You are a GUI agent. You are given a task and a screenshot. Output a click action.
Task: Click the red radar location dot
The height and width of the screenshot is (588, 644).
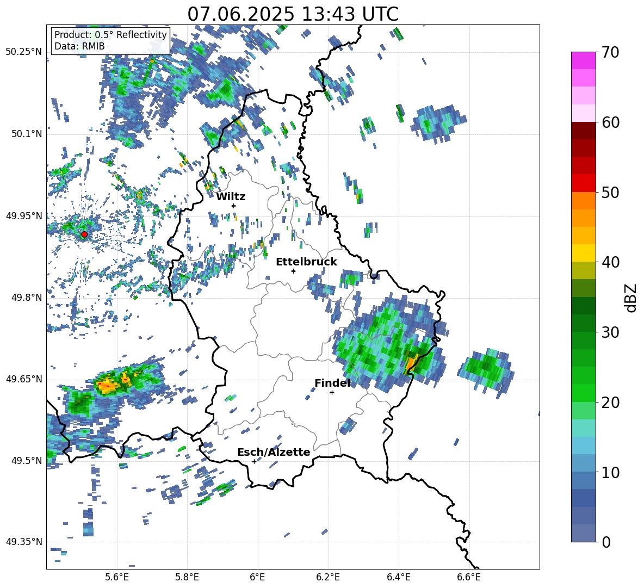tap(84, 234)
